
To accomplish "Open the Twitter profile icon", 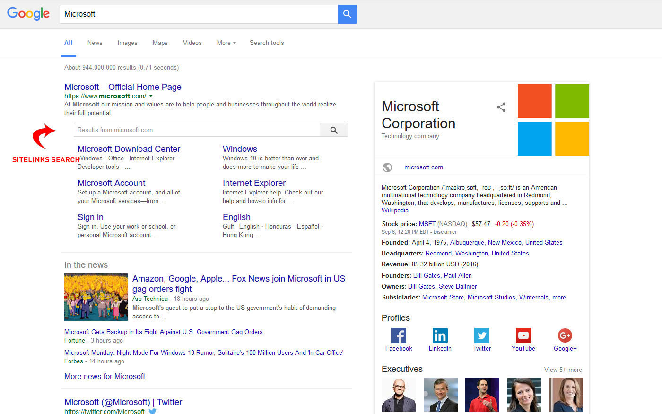I will point(482,335).
